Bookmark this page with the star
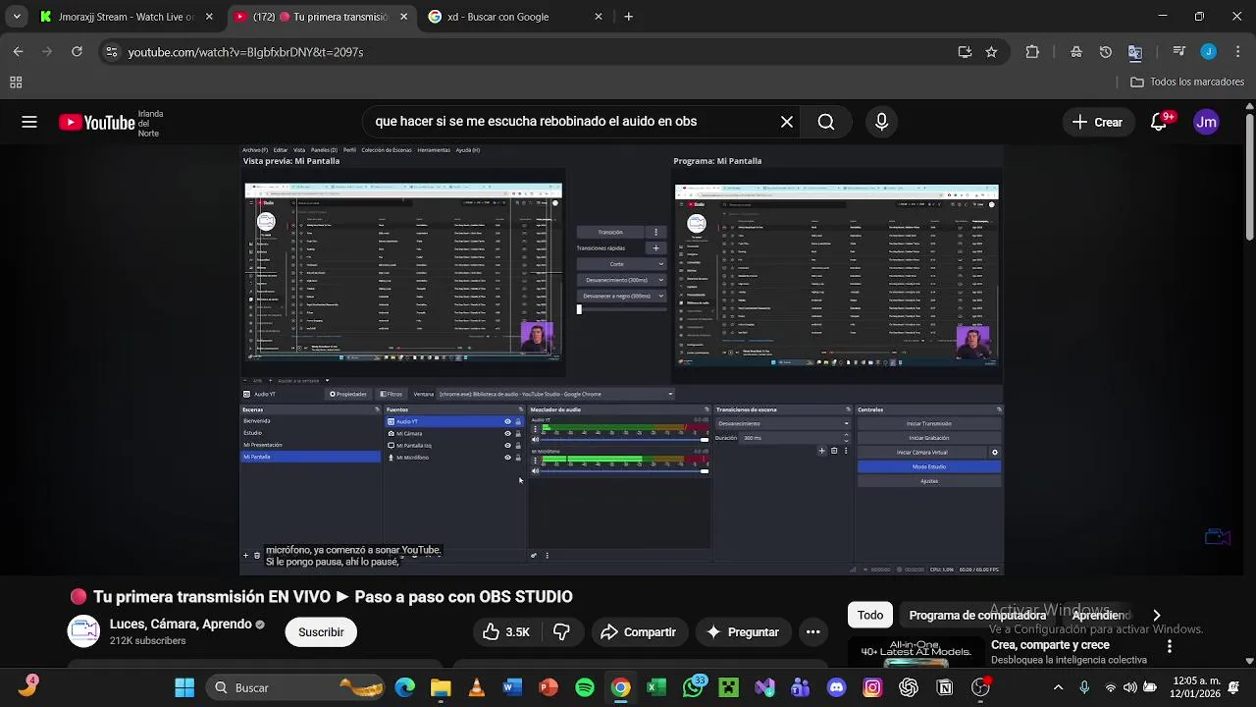 click(x=991, y=52)
